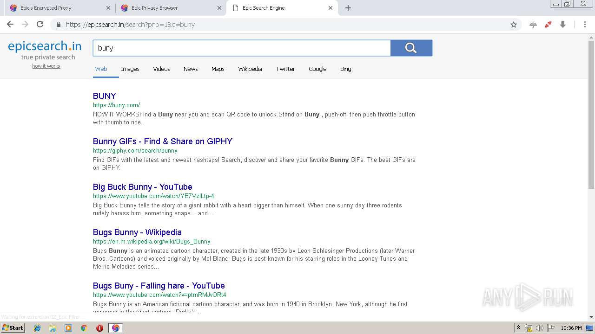The width and height of the screenshot is (595, 334).
Task: Open Action Center flag icon
Action: click(550, 328)
